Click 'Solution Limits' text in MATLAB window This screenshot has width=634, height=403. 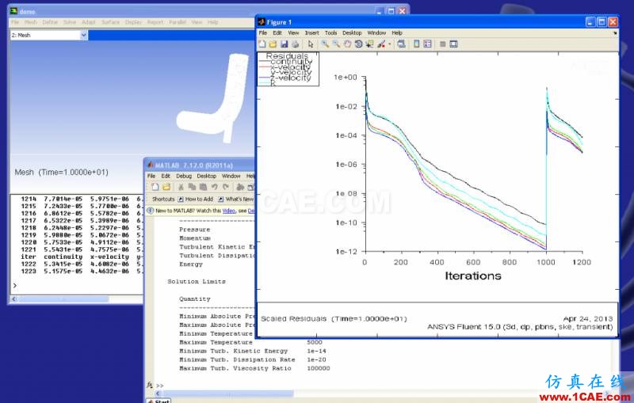pyautogui.click(x=197, y=281)
